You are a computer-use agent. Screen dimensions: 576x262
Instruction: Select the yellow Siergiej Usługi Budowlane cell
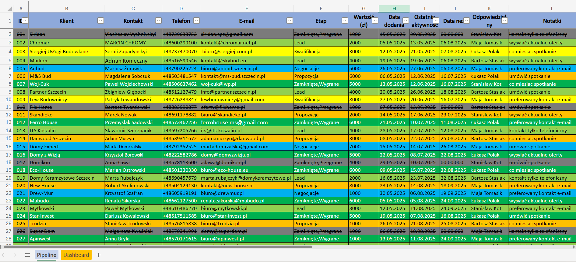66,51
